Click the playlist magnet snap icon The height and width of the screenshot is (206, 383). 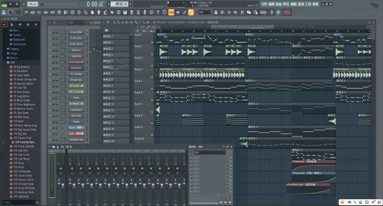click(x=108, y=22)
